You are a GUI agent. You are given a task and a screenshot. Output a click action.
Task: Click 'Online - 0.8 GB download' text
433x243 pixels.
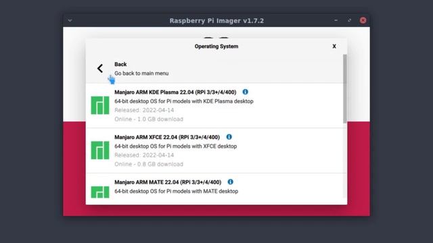149,164
